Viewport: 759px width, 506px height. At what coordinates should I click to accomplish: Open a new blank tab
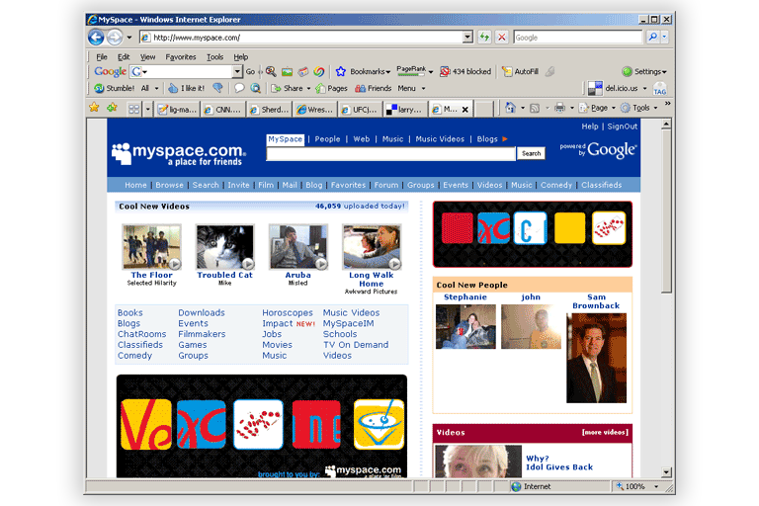click(x=483, y=110)
